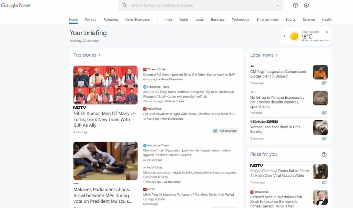The height and width of the screenshot is (208, 353).
Task: Open Nitish Kumar Man Of Many U-Turns headline
Action: pyautogui.click(x=105, y=119)
